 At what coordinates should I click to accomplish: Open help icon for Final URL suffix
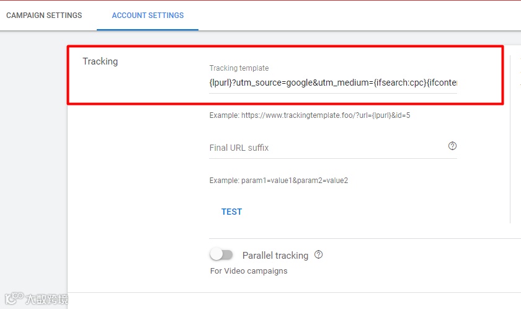coord(452,146)
